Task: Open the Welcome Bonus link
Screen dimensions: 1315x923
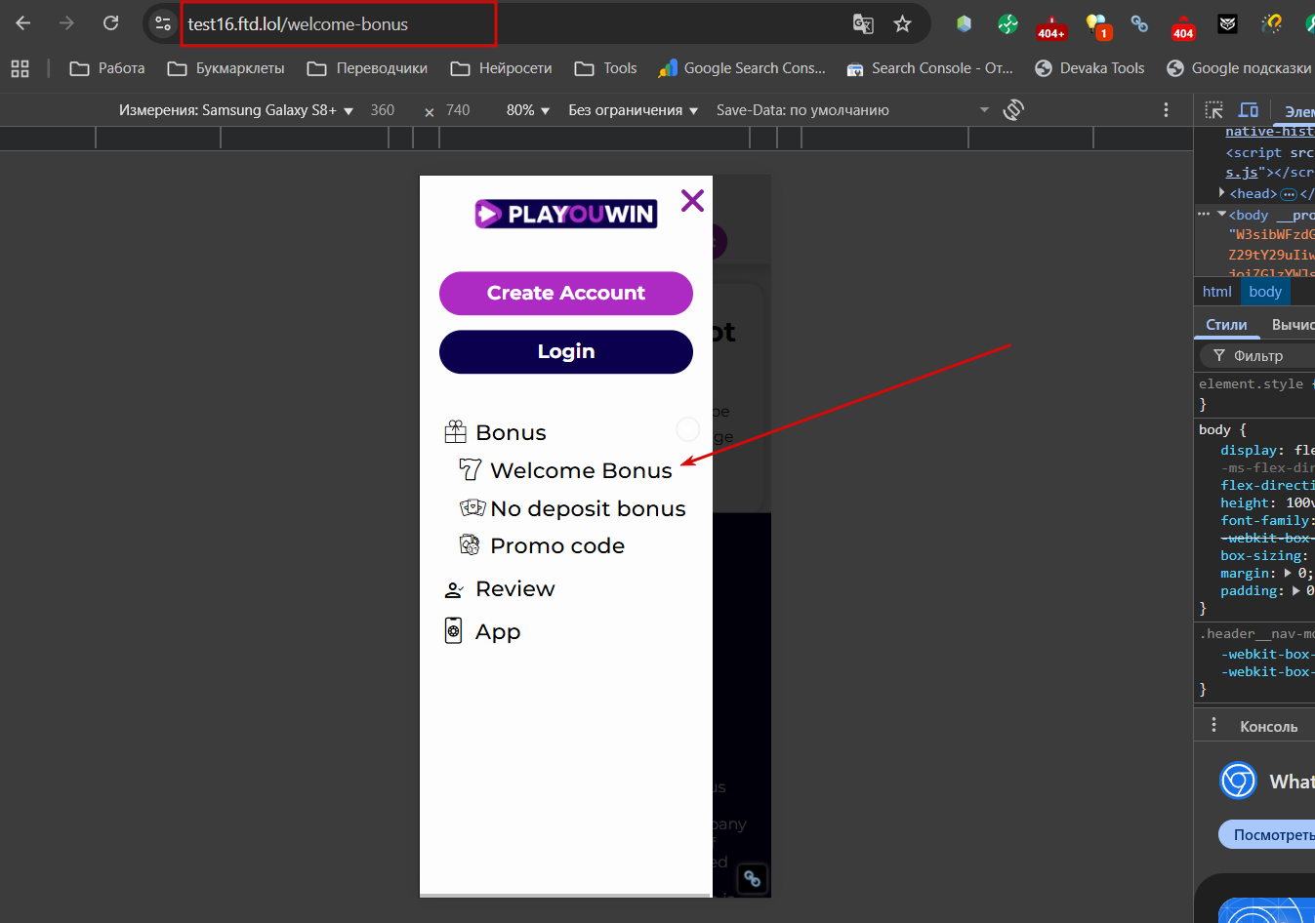Action: pos(581,470)
